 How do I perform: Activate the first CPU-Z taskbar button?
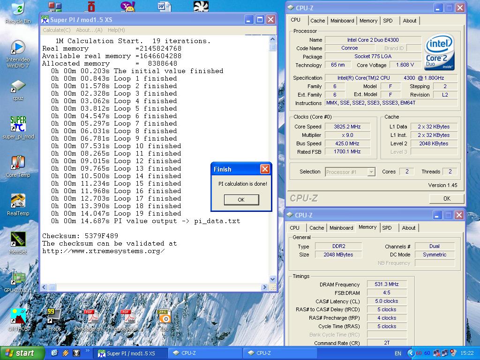coord(206,353)
